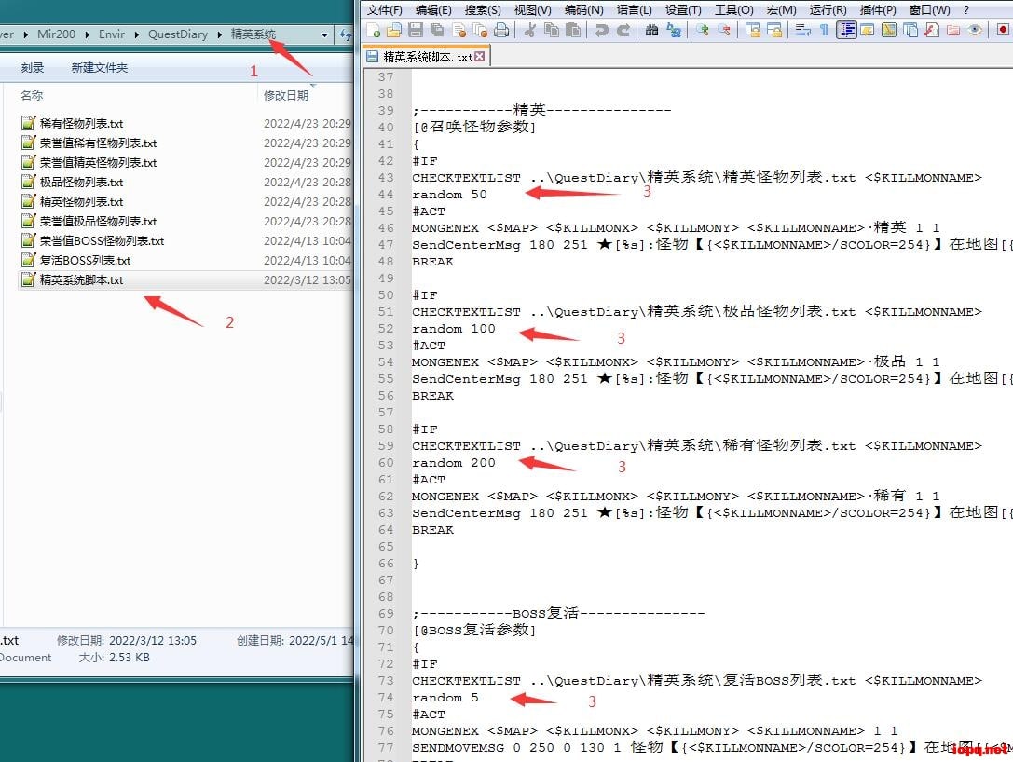Open the address bar history dropdown arrow
This screenshot has height=762, width=1013.
pos(324,35)
